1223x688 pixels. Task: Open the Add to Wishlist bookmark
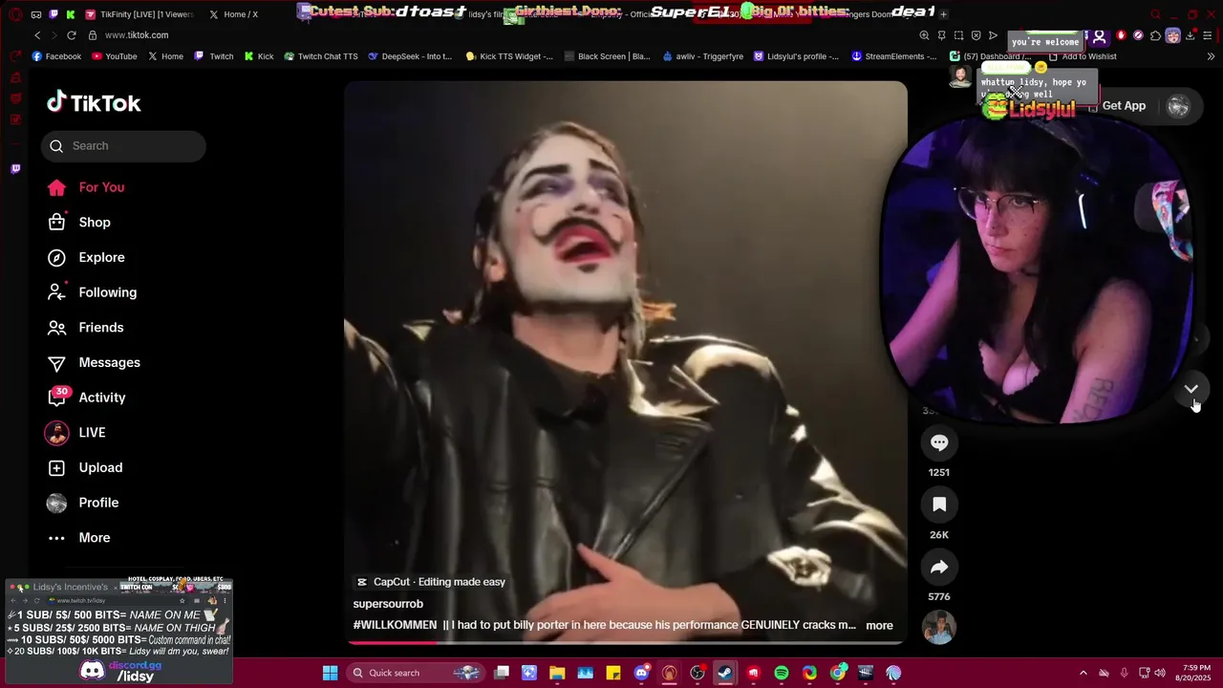pyautogui.click(x=1082, y=56)
